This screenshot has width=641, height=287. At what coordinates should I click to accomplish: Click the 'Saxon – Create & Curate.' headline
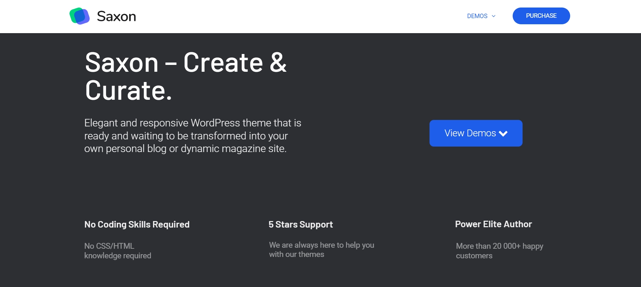186,76
